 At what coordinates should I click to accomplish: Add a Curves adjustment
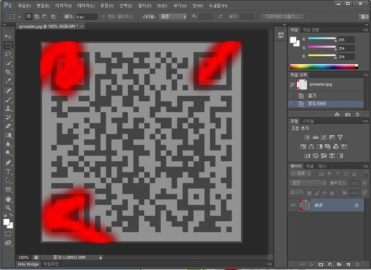[x=324, y=137]
